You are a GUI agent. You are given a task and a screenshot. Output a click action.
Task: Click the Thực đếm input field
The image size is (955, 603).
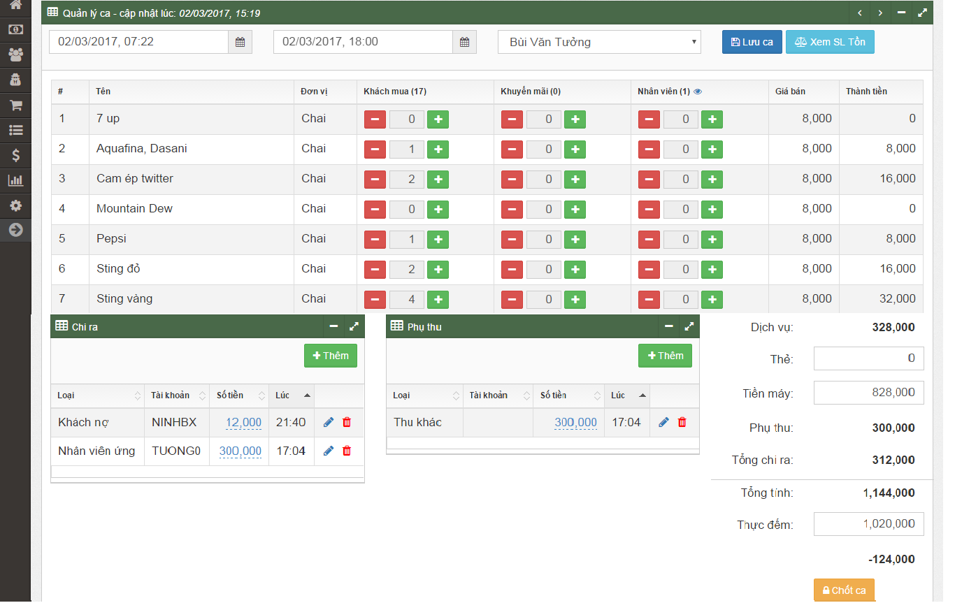pos(868,524)
